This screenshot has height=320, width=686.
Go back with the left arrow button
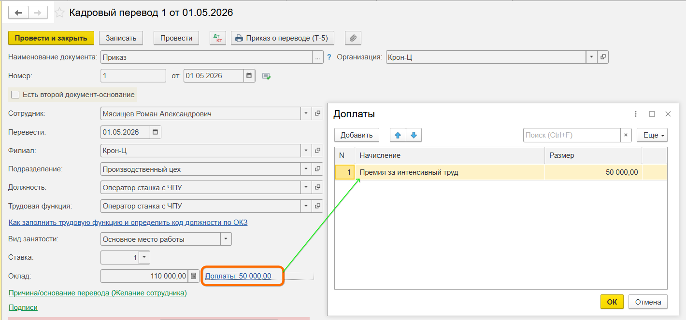18,13
